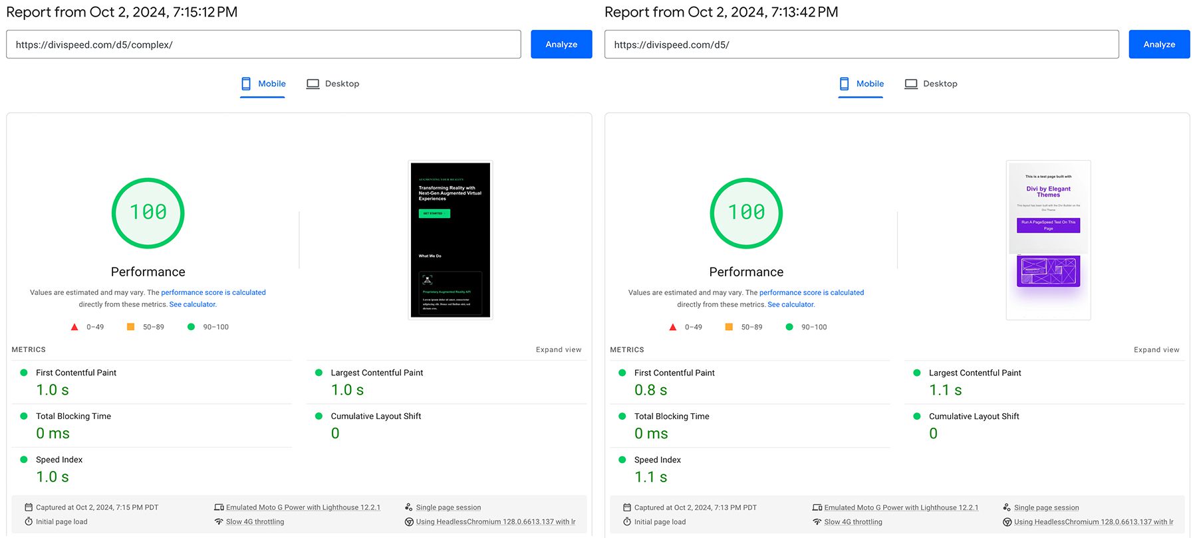Click the wifi icon beside 'Slow 4G throttling' in the right report

point(817,522)
